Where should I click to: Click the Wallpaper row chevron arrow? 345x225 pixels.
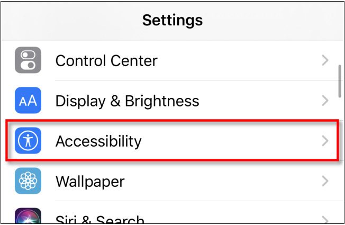pos(325,182)
